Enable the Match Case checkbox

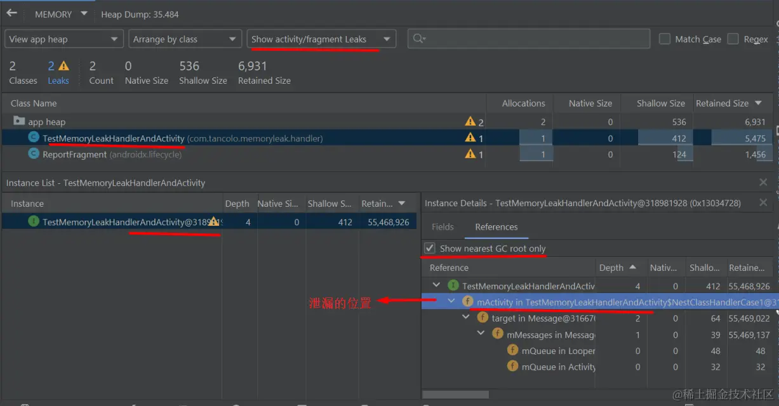coord(665,39)
